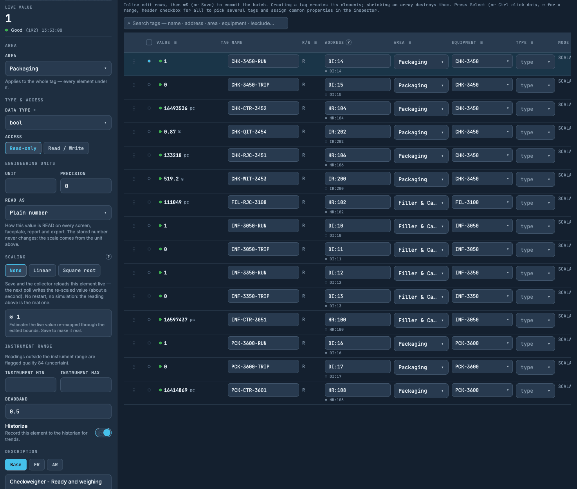Click the Search tags field

click(x=206, y=23)
